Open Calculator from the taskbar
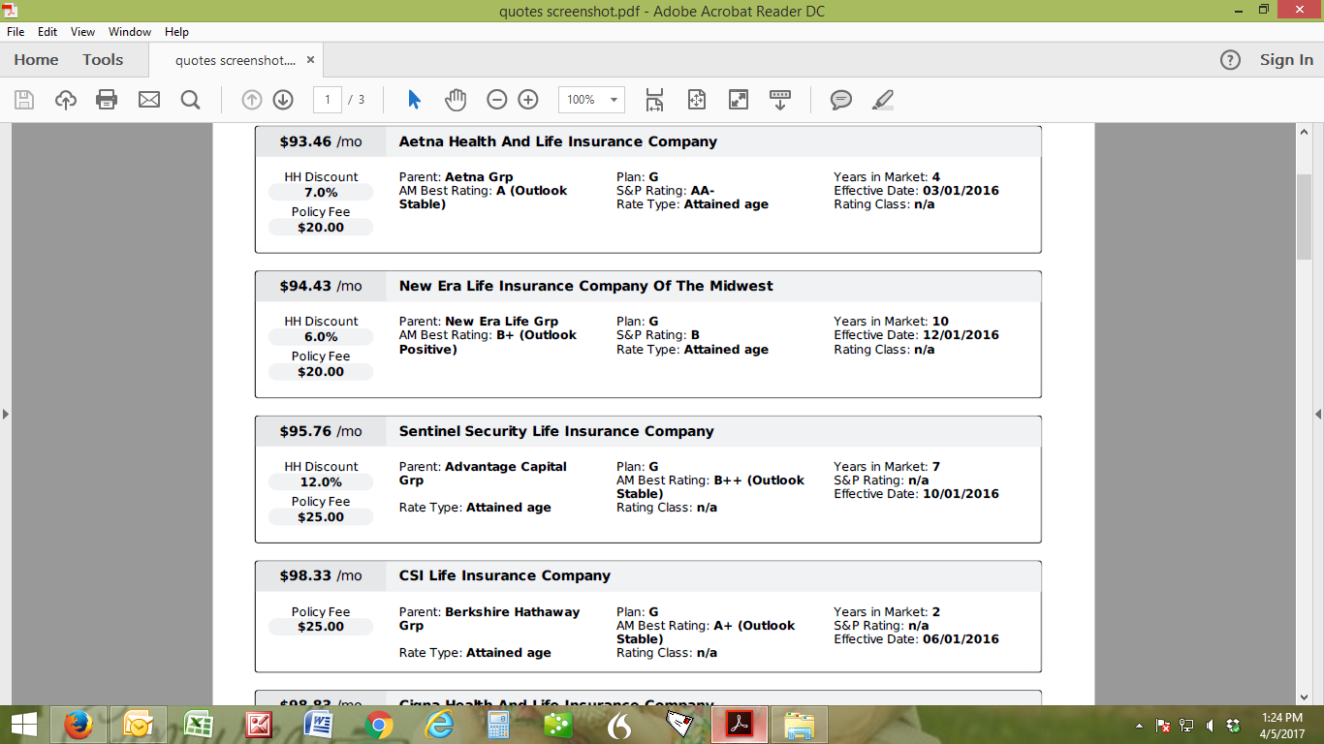 coord(499,725)
